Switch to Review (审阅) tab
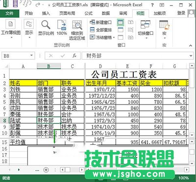Viewport: 196px width, 182px height. pyautogui.click(x=123, y=13)
